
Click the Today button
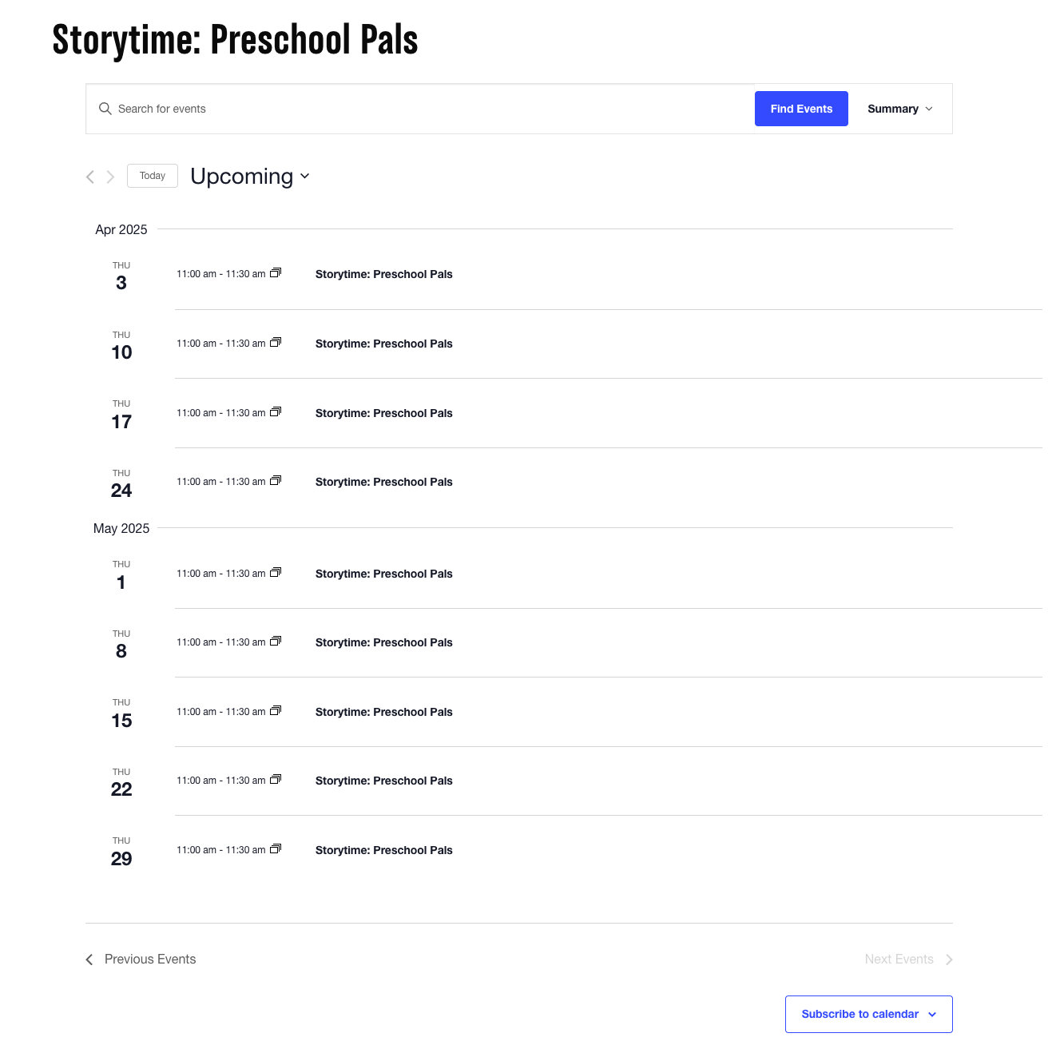click(x=152, y=176)
